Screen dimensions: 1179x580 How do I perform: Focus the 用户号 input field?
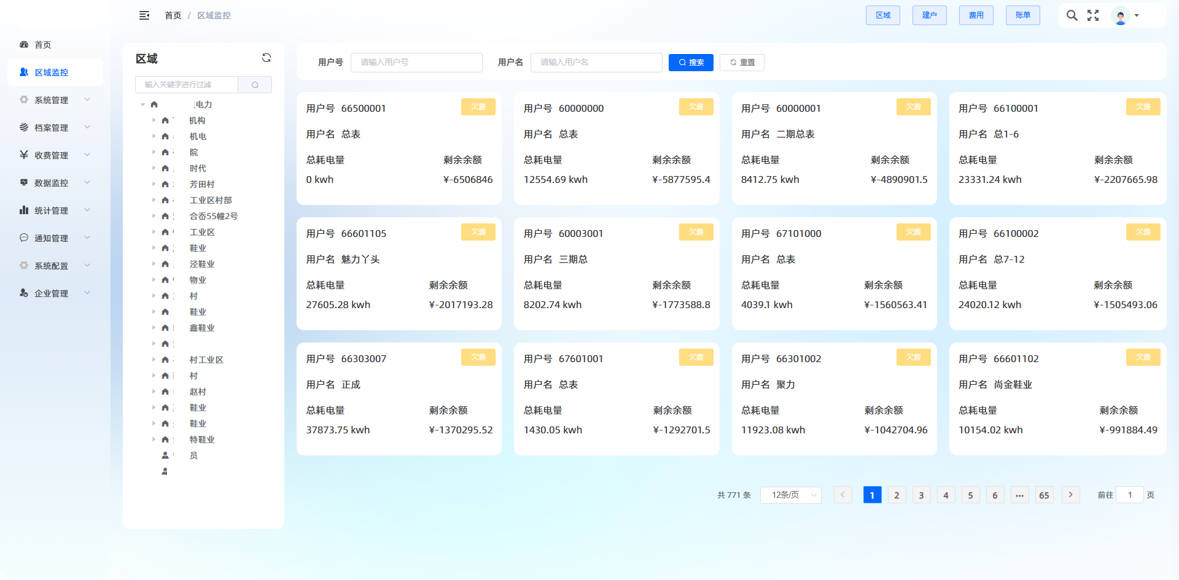click(416, 63)
